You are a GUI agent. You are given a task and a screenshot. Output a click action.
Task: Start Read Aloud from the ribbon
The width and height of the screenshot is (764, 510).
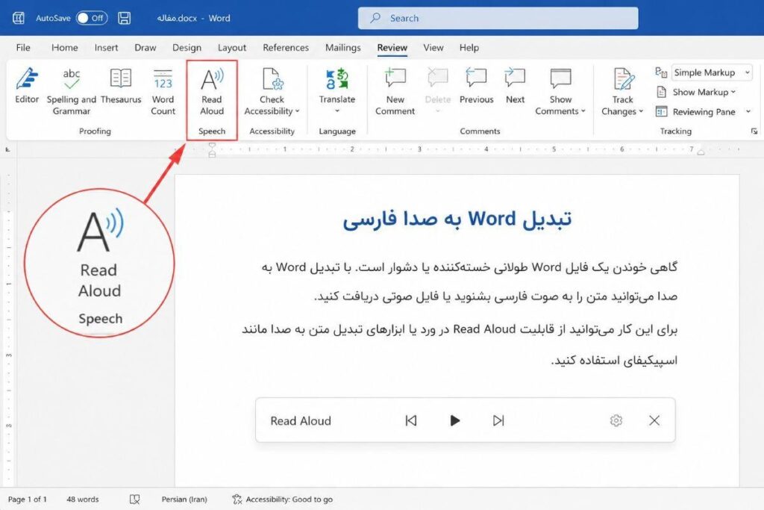tap(212, 92)
